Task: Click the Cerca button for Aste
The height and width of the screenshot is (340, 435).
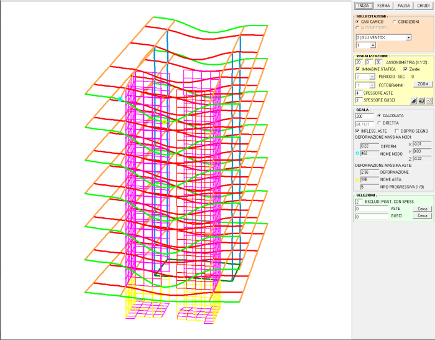Action: [x=423, y=209]
